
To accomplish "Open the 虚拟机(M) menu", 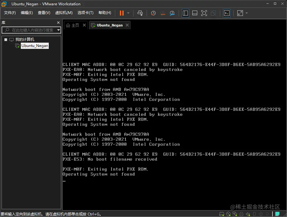I will 64,13.
